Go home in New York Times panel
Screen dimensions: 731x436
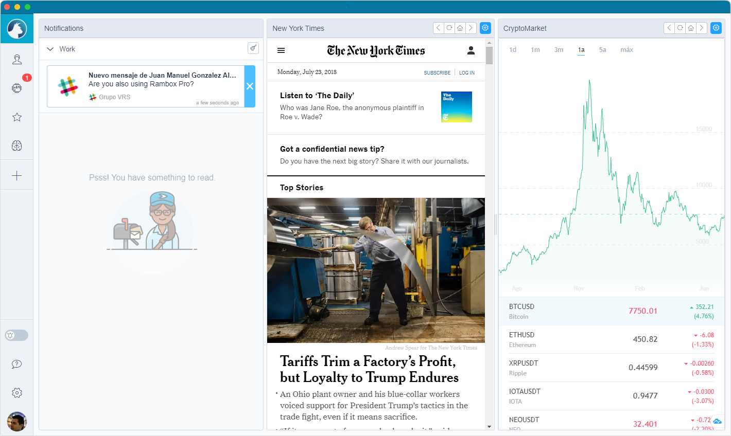460,28
